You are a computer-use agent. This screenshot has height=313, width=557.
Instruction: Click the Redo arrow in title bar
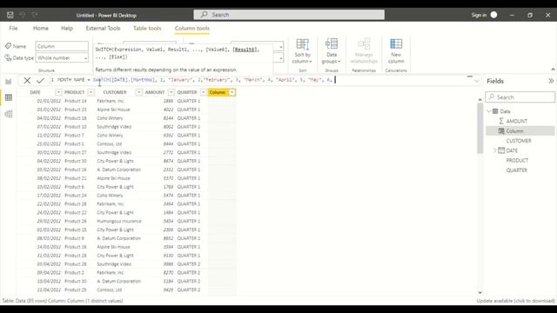35,15
